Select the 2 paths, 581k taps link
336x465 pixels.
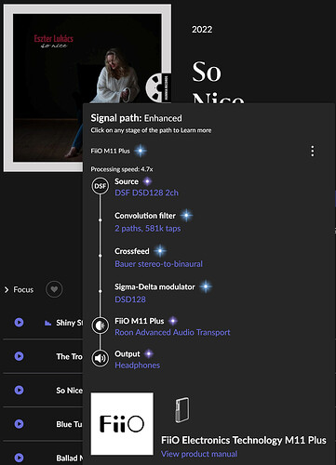148,229
